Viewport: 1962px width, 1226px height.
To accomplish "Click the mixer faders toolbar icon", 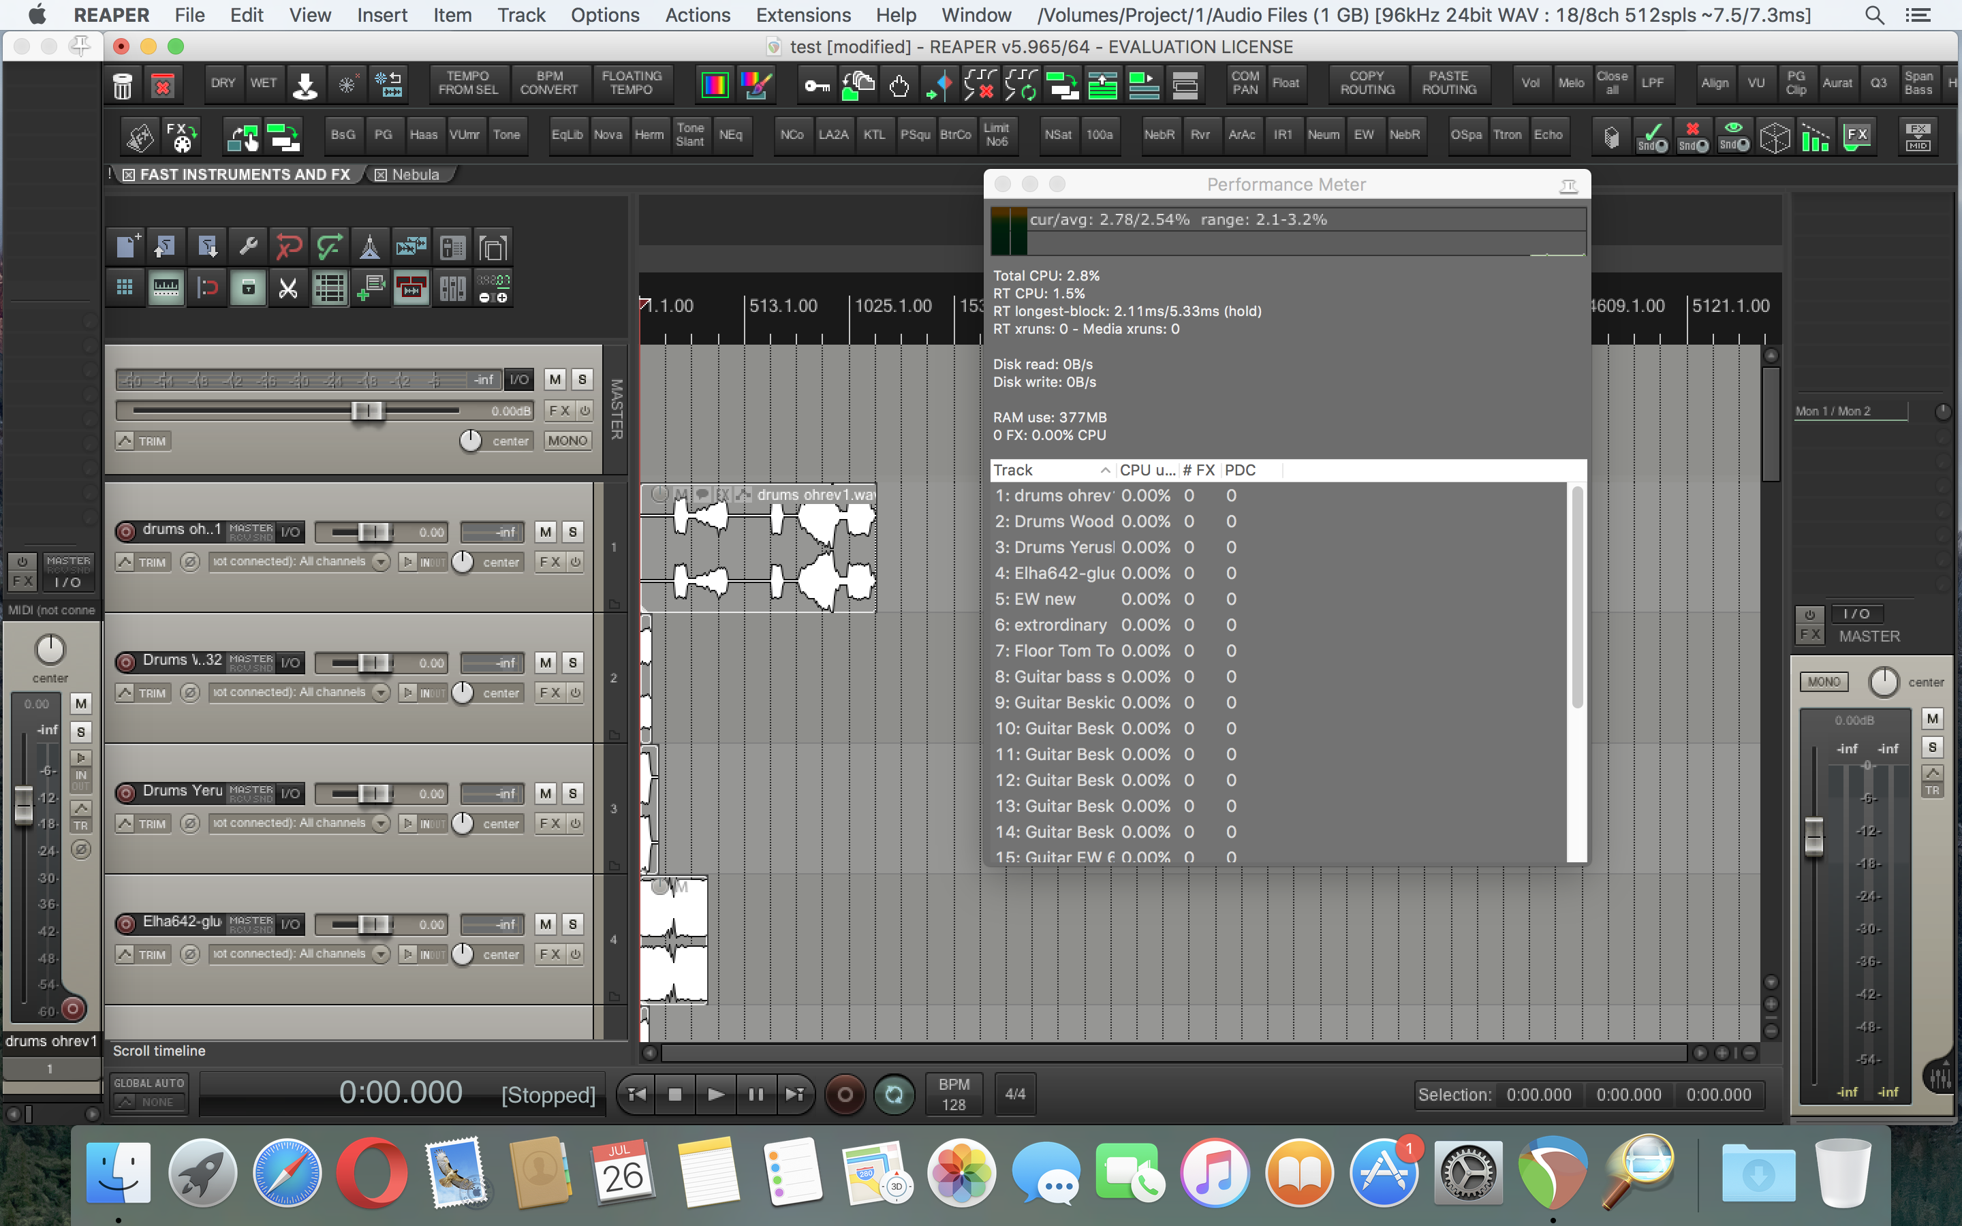I will [452, 288].
